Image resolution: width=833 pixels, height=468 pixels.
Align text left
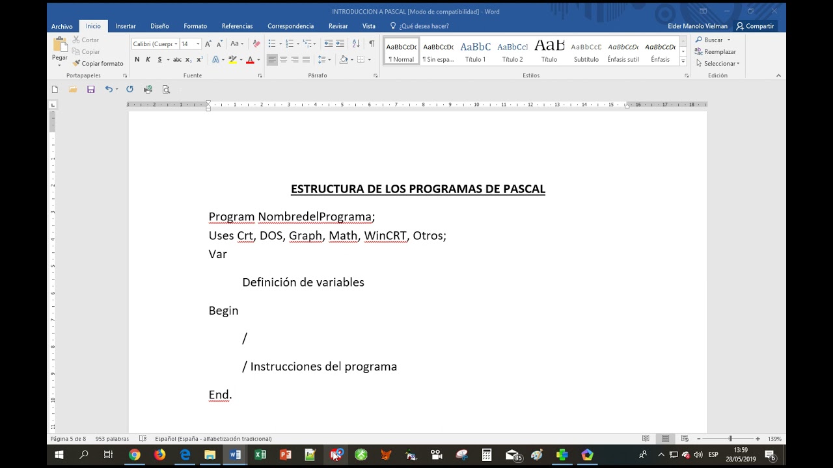point(272,59)
